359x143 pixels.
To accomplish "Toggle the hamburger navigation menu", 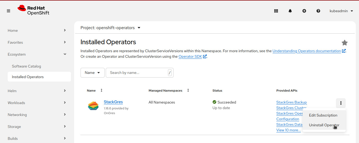I will (x=9, y=11).
